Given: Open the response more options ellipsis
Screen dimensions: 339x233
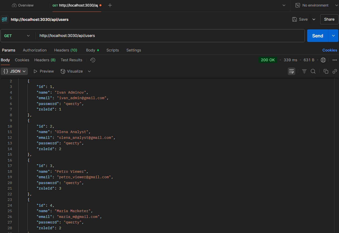Looking at the screenshot, I should (335, 60).
